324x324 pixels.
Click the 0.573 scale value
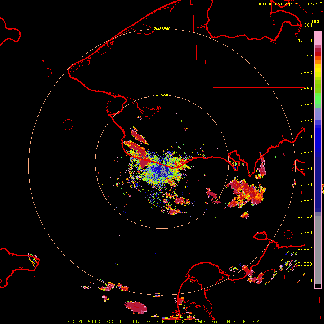(x=305, y=168)
